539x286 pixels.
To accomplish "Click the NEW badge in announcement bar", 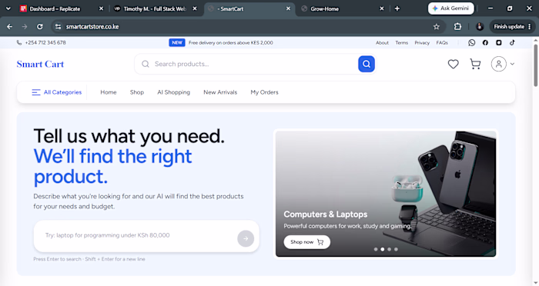I will coord(177,42).
